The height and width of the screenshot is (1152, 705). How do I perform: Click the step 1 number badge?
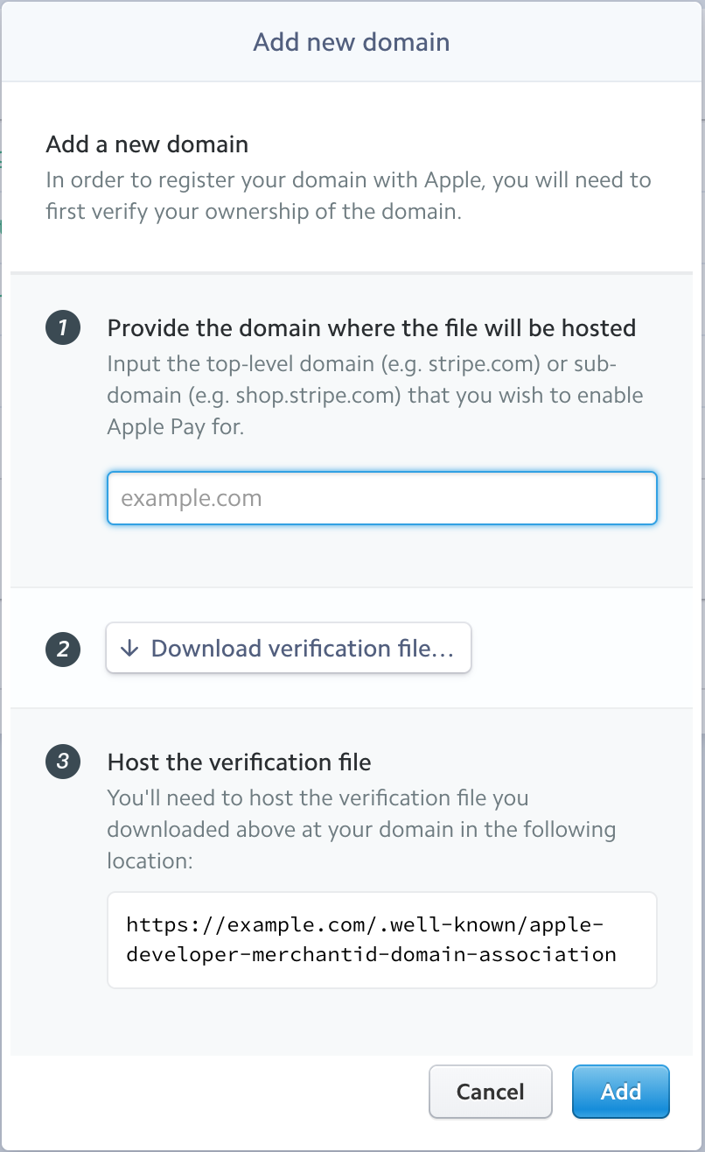(x=63, y=329)
